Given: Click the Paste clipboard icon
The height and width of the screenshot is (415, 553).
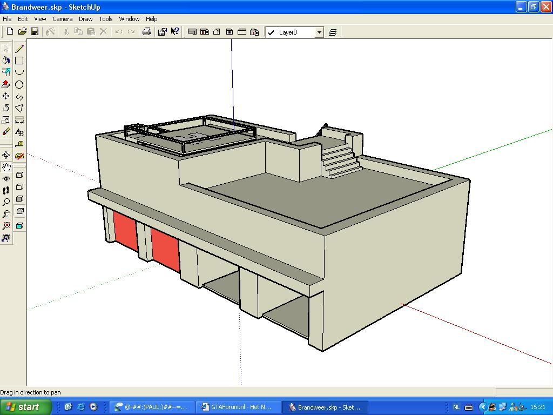Looking at the screenshot, I should click(x=91, y=32).
